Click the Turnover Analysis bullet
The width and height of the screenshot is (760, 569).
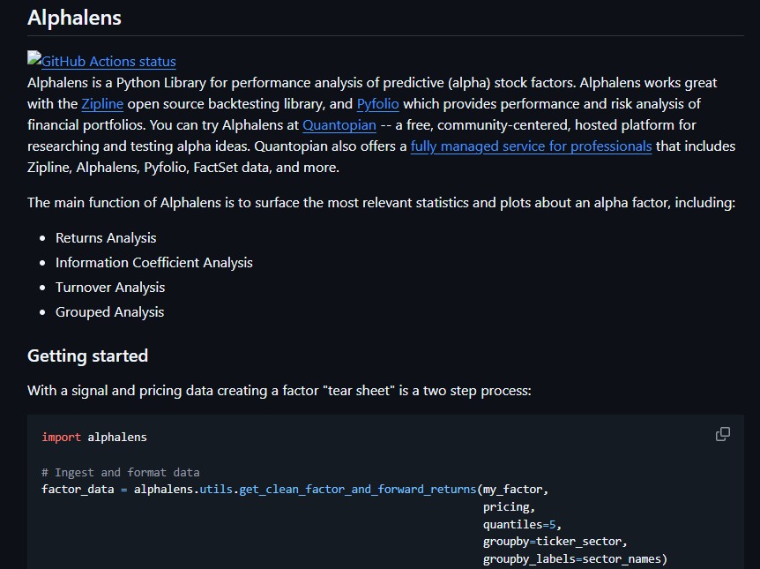pyautogui.click(x=110, y=288)
